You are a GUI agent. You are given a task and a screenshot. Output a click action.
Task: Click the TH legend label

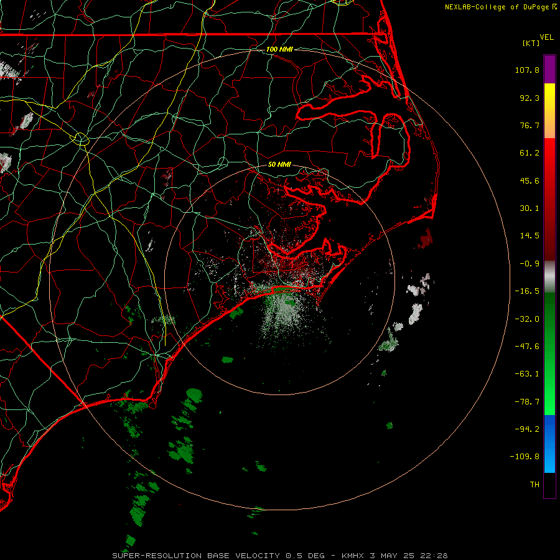(534, 484)
